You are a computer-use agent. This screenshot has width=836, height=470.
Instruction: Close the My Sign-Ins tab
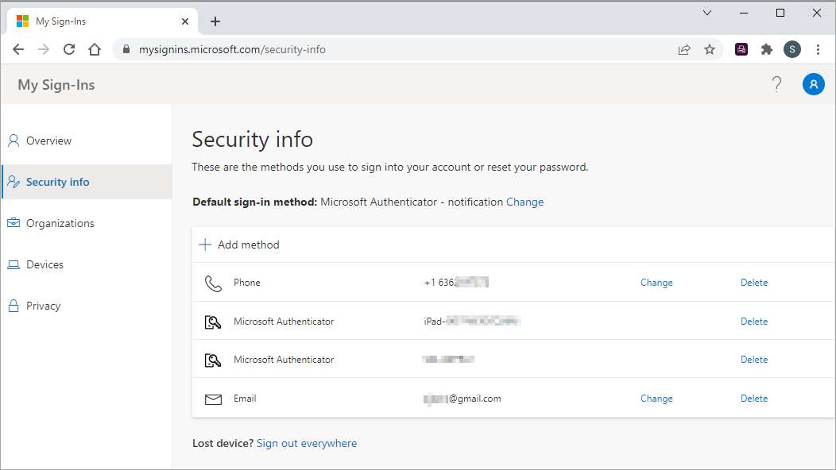(185, 21)
